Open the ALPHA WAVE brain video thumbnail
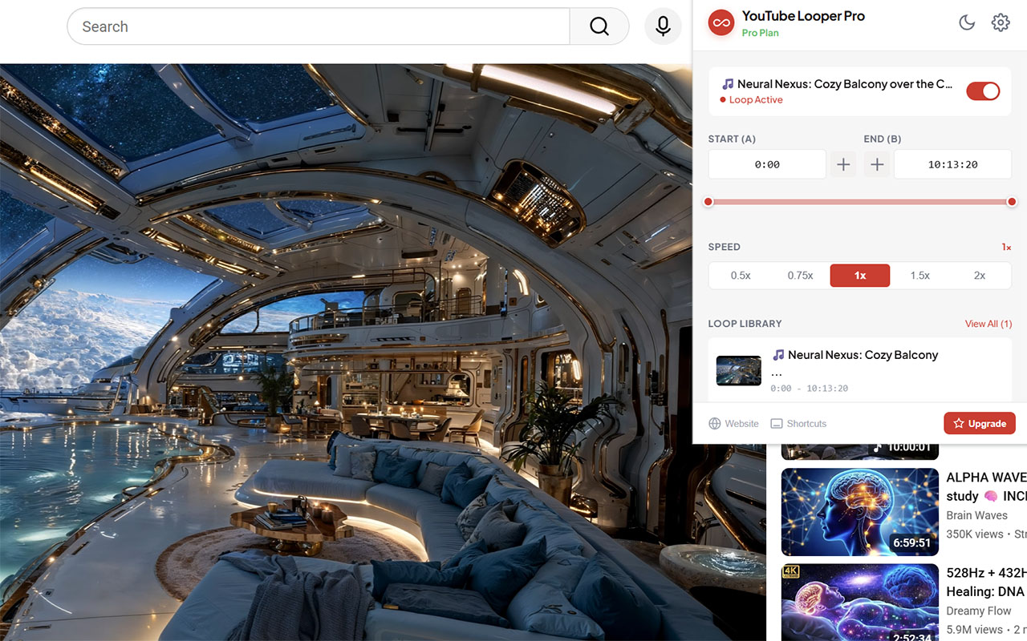The width and height of the screenshot is (1027, 641). (860, 512)
